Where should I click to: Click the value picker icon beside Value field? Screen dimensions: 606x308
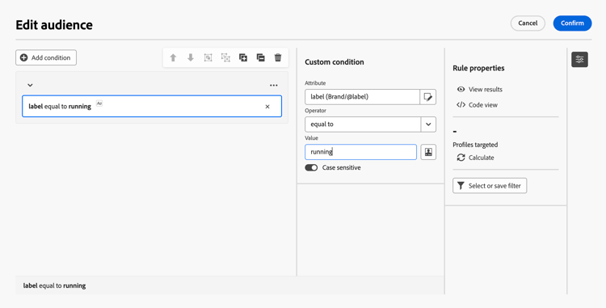(x=428, y=152)
